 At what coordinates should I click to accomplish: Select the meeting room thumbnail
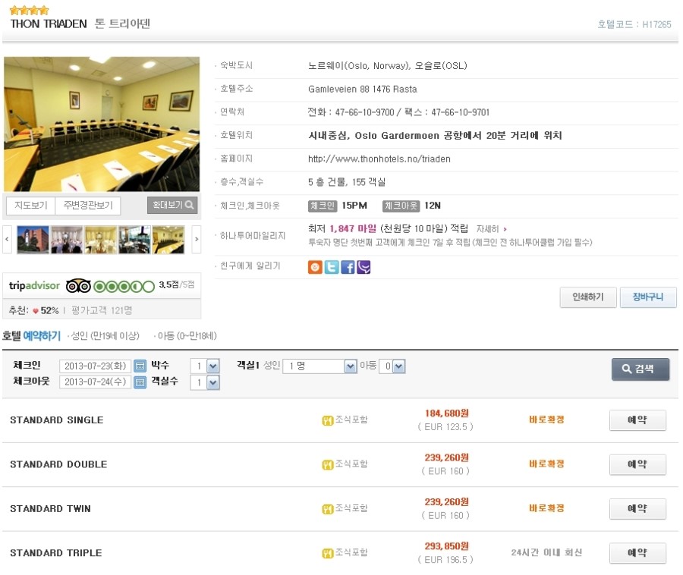[x=168, y=240]
